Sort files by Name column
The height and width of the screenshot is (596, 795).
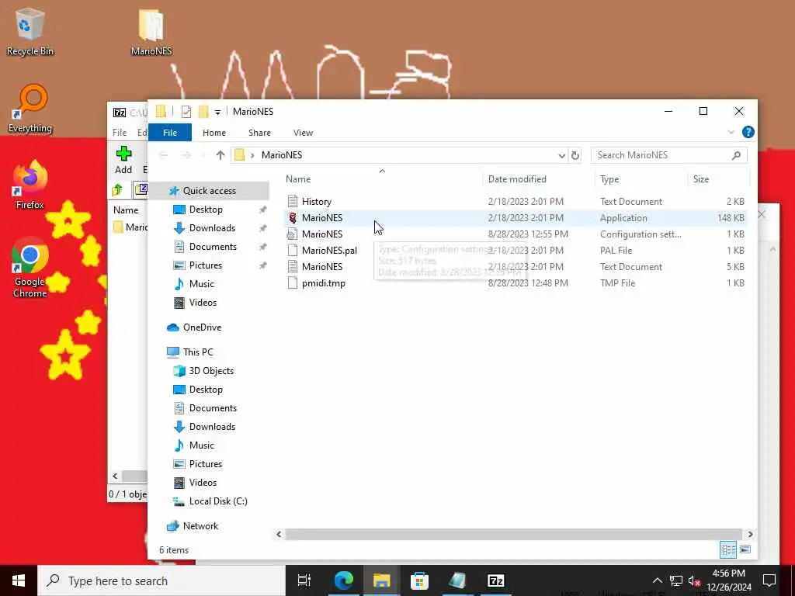pos(298,179)
